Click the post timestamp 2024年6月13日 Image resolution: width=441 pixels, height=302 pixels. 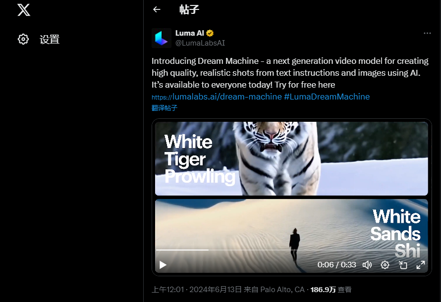tap(216, 290)
